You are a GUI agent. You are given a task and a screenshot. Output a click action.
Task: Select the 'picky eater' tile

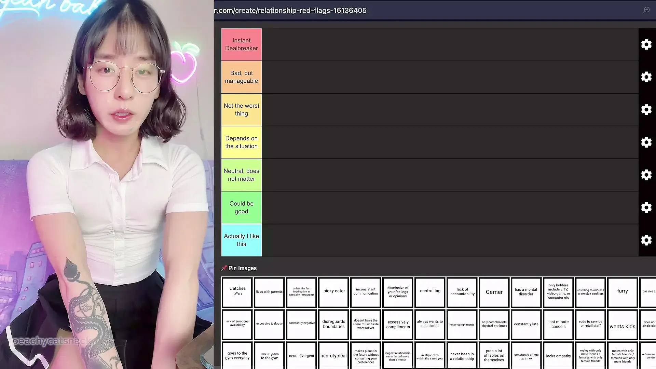334,291
